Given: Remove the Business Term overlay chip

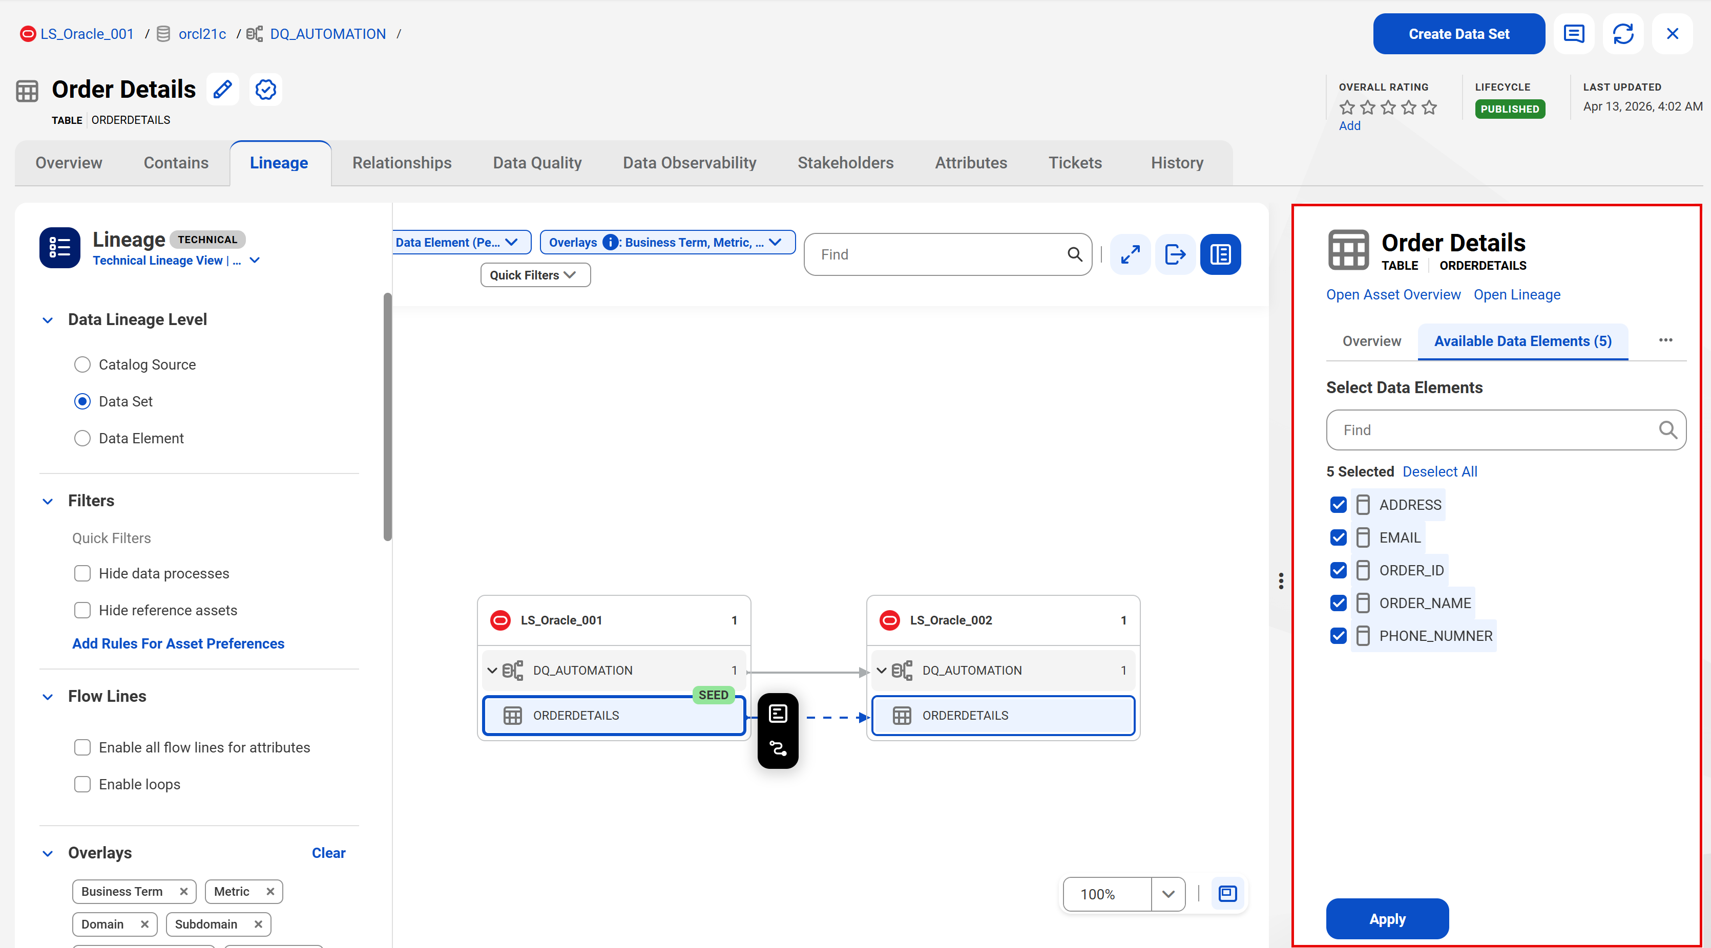Looking at the screenshot, I should pos(183,892).
